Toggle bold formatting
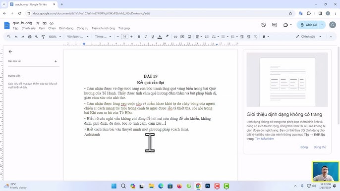This screenshot has height=191, width=340. (139, 37)
